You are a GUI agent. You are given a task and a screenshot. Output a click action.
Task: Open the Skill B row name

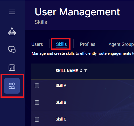coord(61,102)
